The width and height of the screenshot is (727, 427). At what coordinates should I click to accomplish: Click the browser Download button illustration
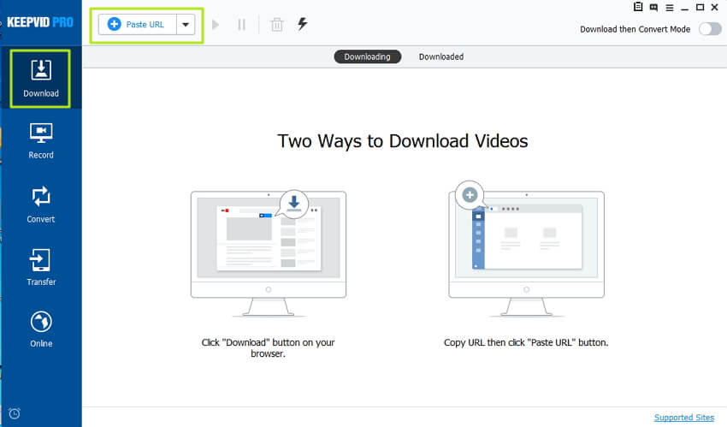tap(269, 253)
